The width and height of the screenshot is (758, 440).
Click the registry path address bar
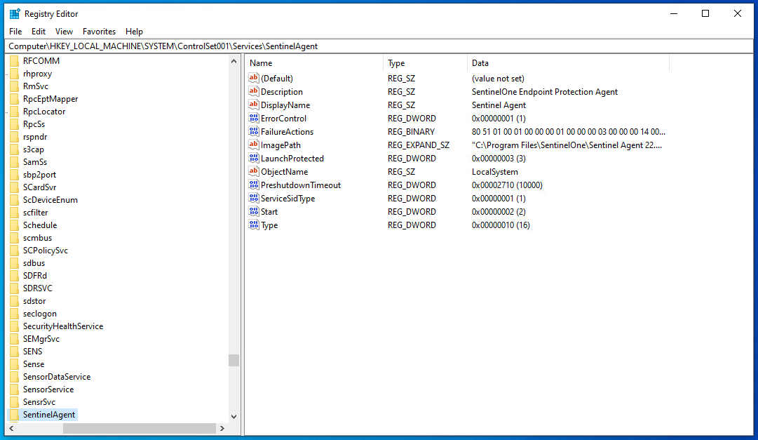point(379,46)
